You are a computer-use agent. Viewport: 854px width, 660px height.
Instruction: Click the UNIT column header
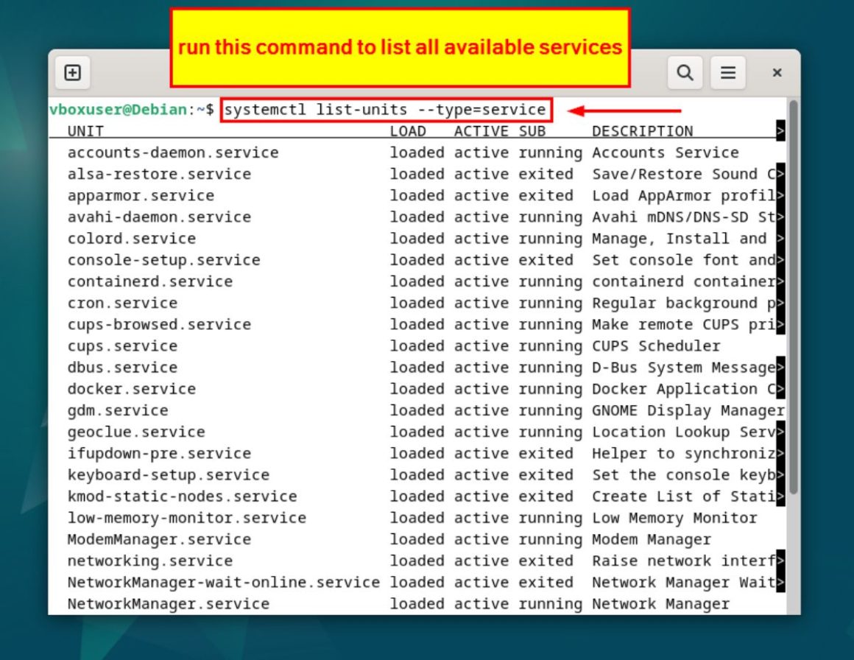tap(85, 130)
